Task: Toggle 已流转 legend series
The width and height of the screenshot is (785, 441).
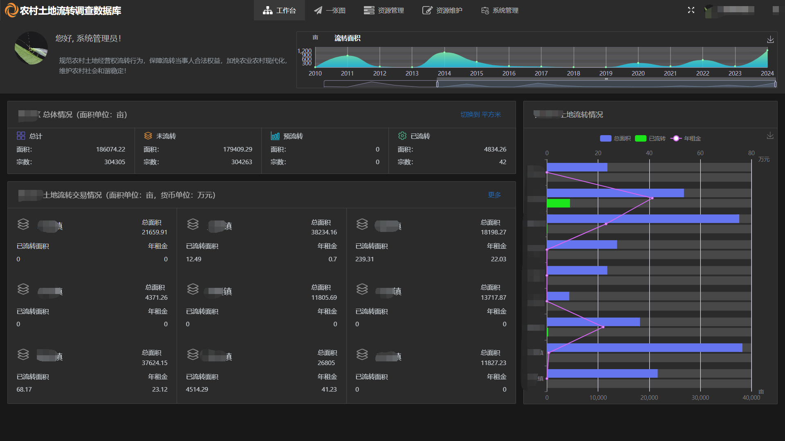Action: pyautogui.click(x=650, y=138)
